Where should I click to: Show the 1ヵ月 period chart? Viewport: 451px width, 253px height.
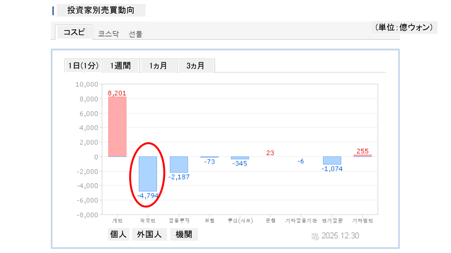[158, 66]
